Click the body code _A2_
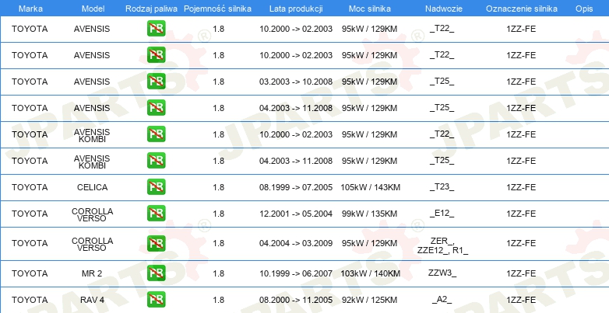This screenshot has width=609, height=313. pyautogui.click(x=442, y=300)
